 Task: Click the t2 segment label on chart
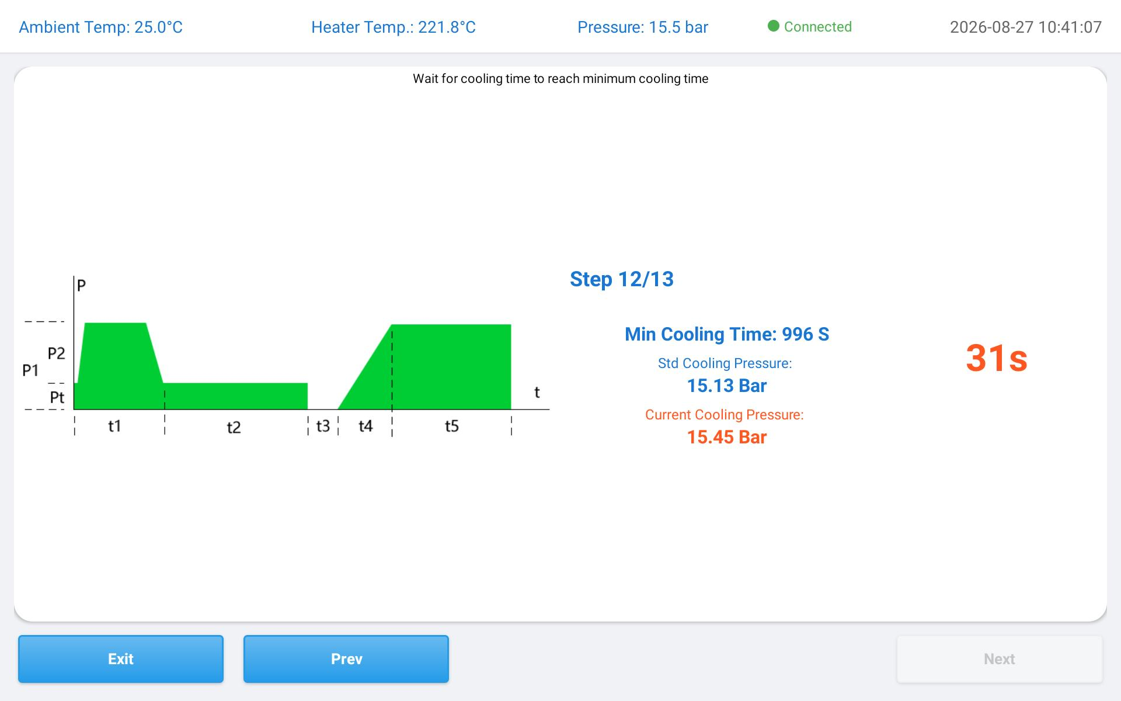234,428
